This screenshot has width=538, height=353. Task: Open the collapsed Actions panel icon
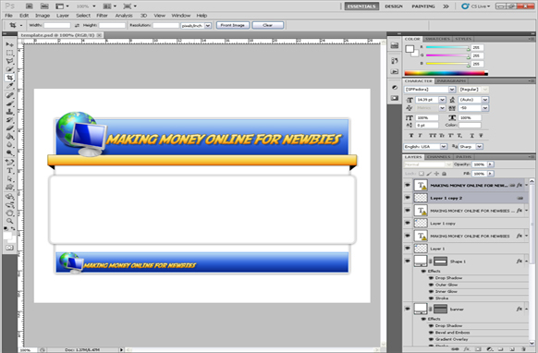coord(395,71)
